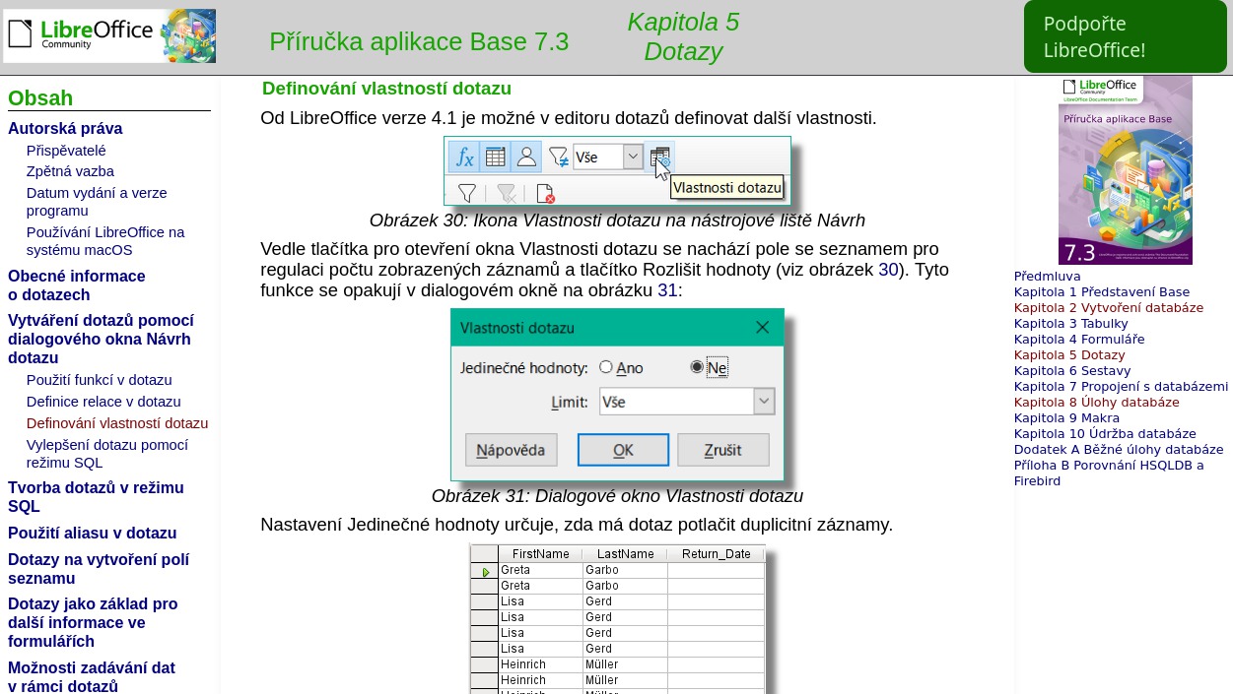Click the Příručka aplikace Base book cover thumbnail

(1126, 170)
